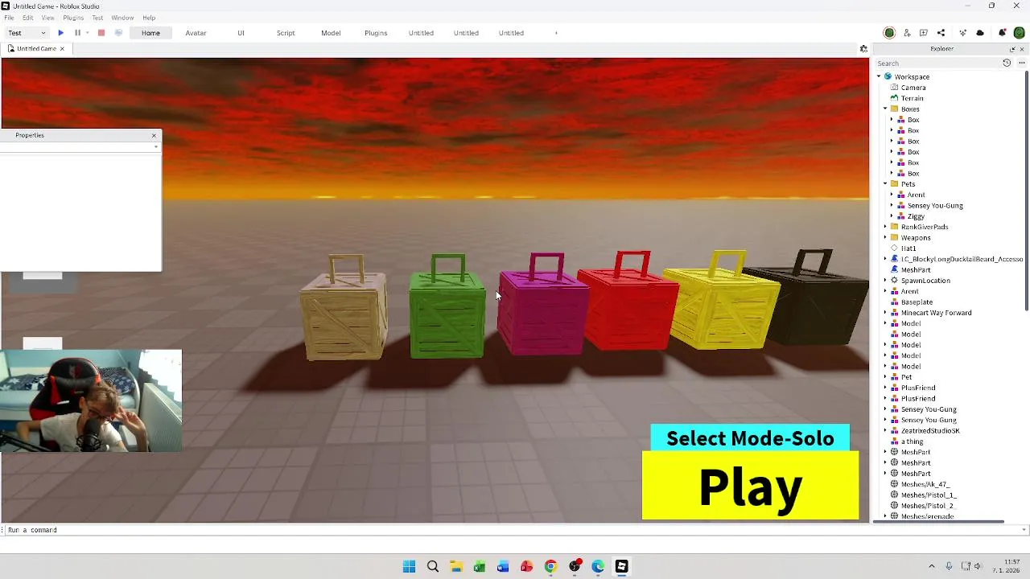
Task: Select Hat1 in Explorer
Action: coord(908,248)
